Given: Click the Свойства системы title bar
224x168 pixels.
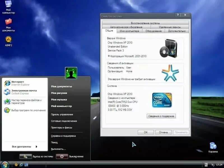Looking at the screenshot, I should pos(138,16).
